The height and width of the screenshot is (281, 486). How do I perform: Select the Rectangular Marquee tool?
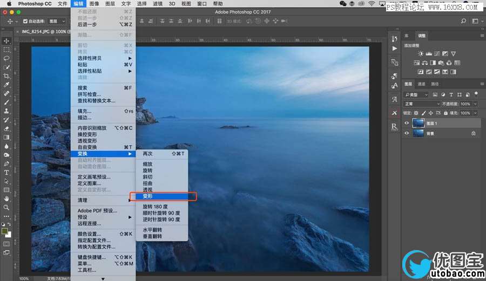coord(6,50)
